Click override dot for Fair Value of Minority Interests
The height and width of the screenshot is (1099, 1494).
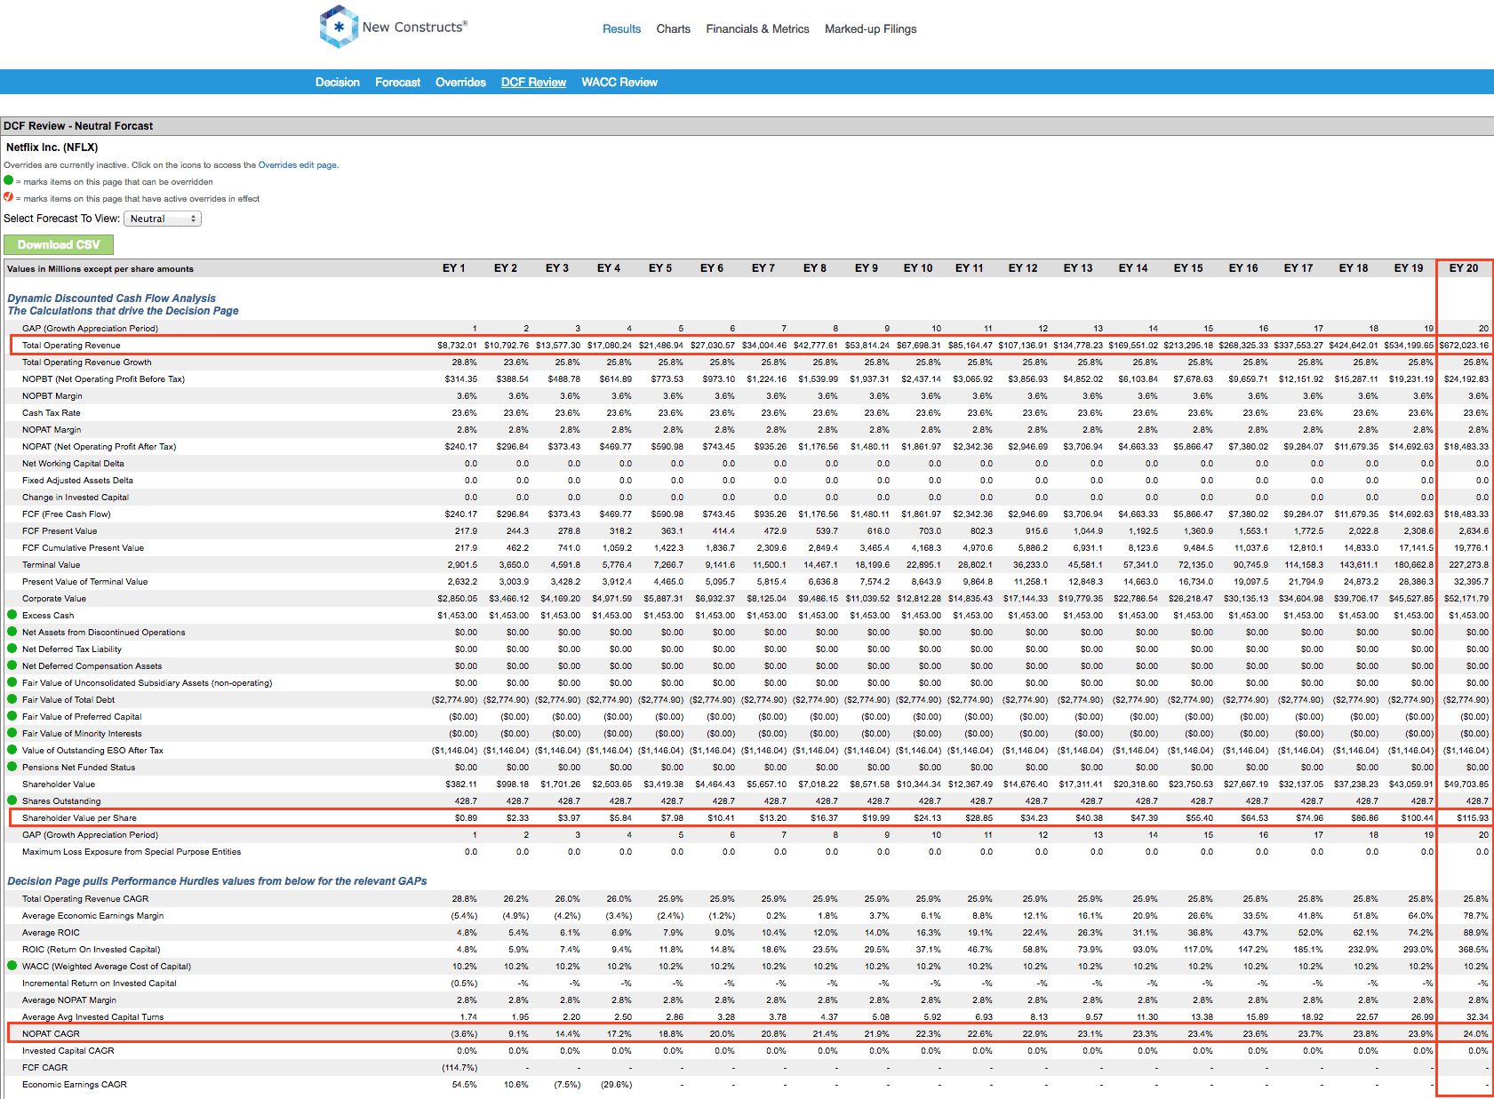coord(12,733)
